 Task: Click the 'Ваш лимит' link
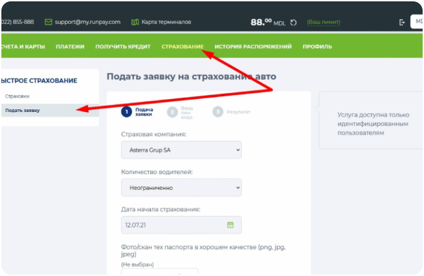[x=323, y=22]
